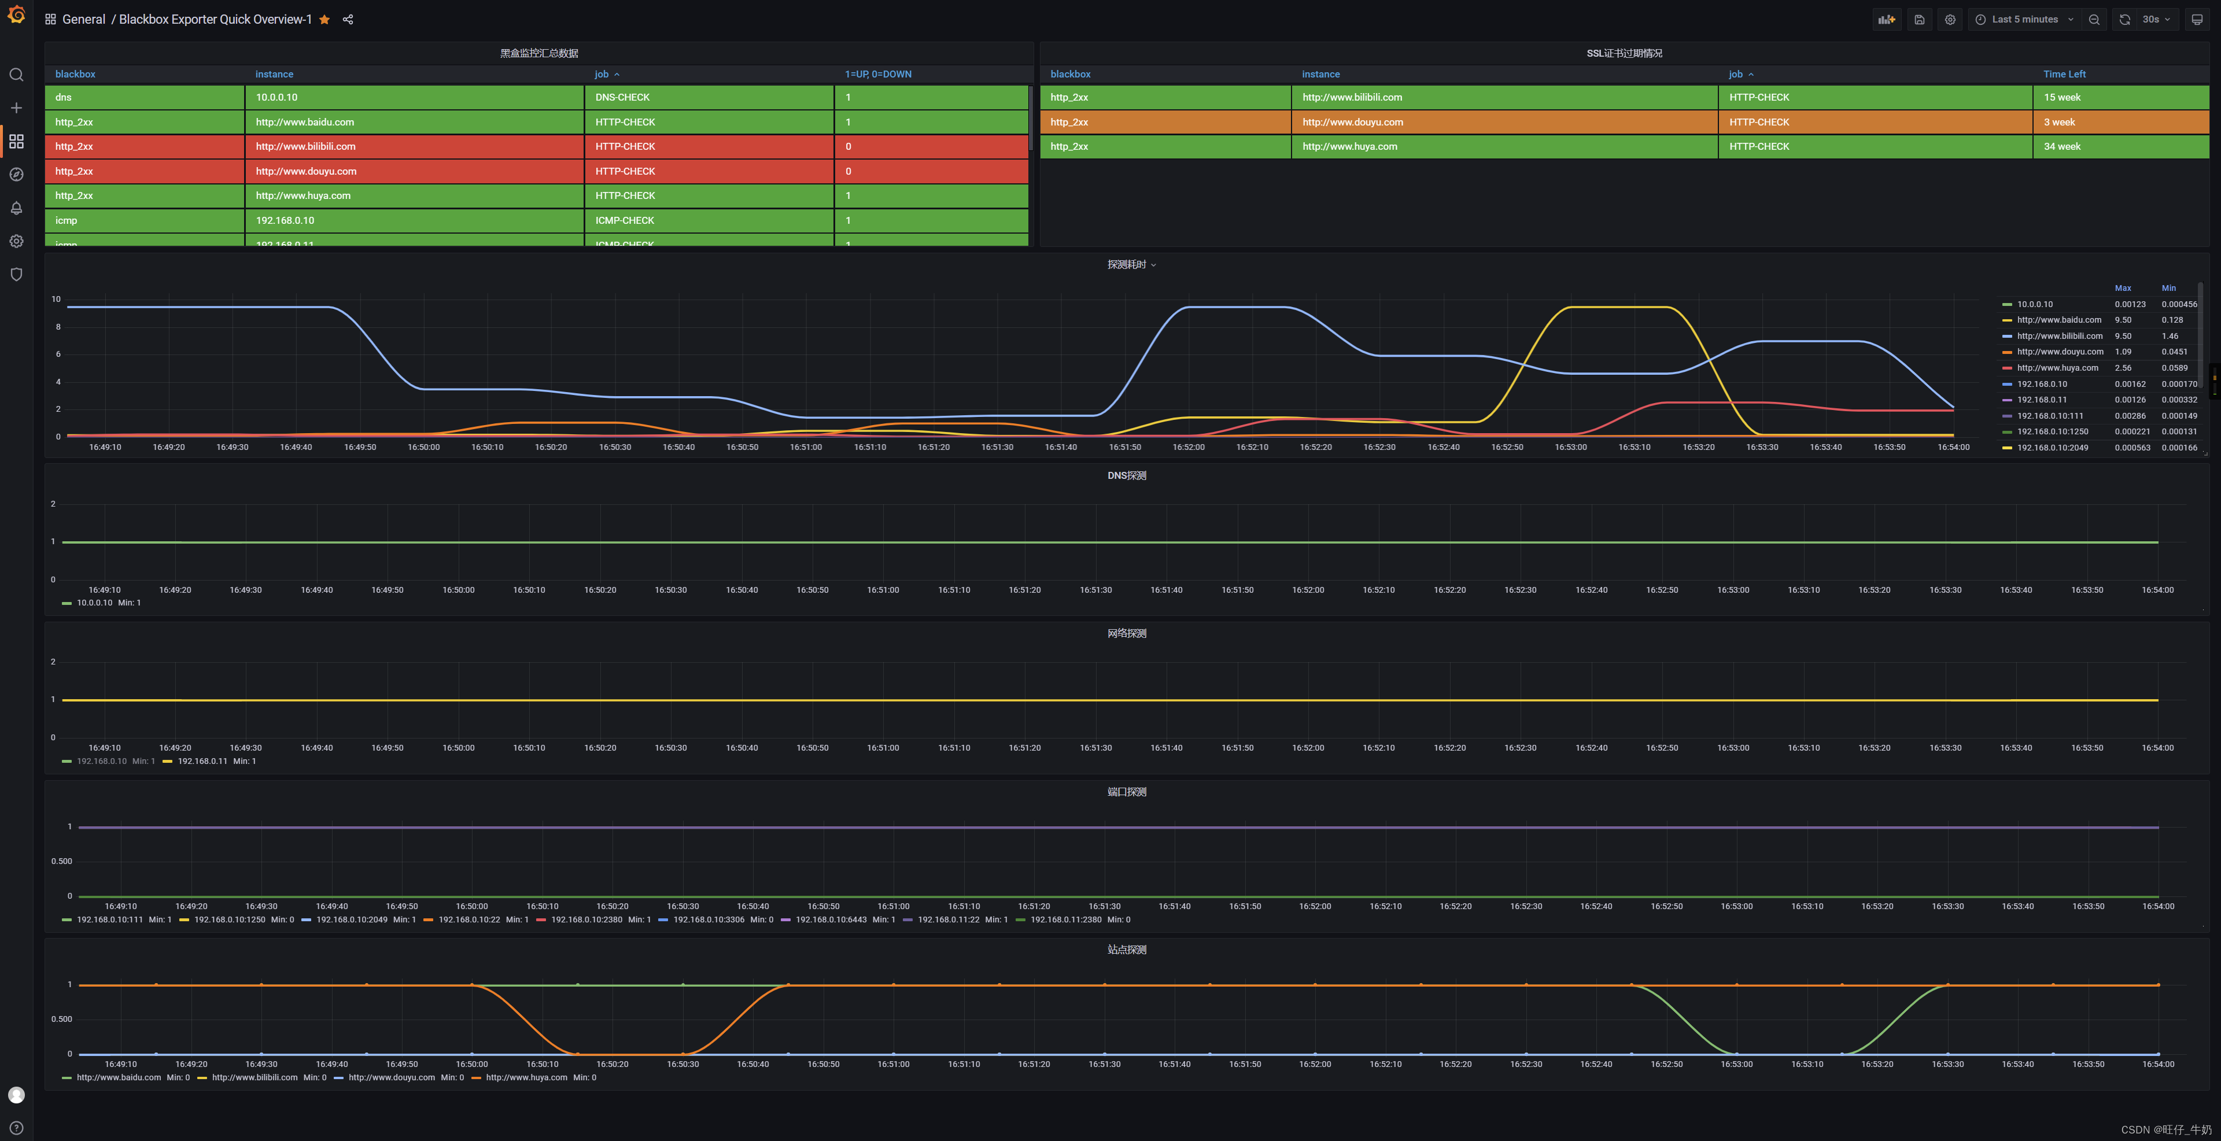Screen dimensions: 2221x1141
Task: Click 端口探测 panel title
Action: [x=1127, y=792]
